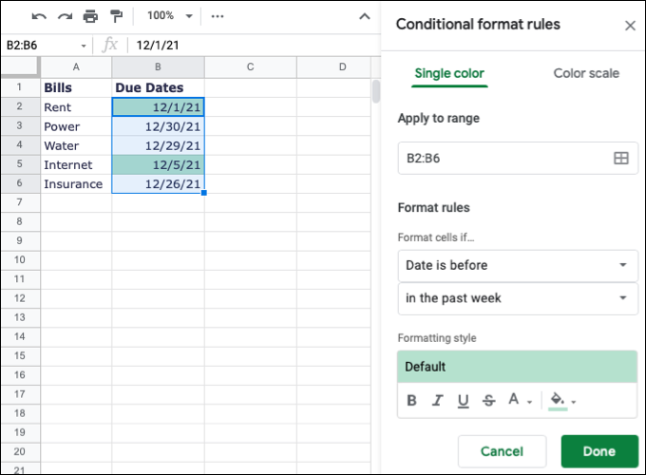Expand the 'Date is before' condition dropdown
The width and height of the screenshot is (646, 475).
(518, 265)
